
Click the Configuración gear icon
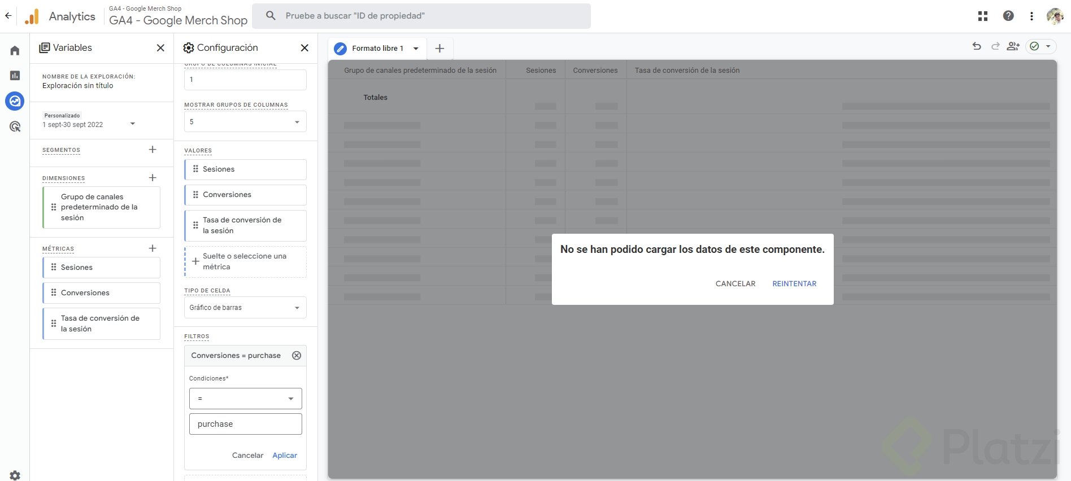coord(189,48)
